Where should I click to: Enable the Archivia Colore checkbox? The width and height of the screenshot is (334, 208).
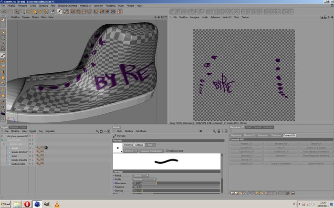[x=167, y=151]
